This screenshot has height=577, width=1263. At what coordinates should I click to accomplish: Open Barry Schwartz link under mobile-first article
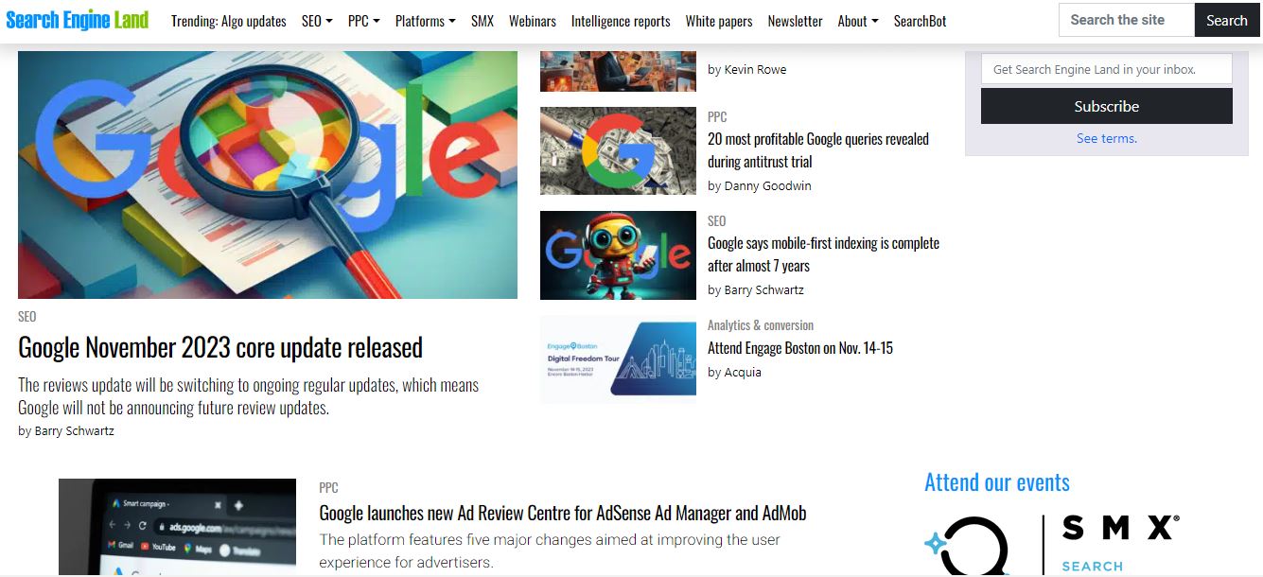[764, 289]
